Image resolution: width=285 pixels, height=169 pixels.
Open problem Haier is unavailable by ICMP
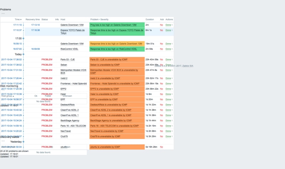click(104, 94)
